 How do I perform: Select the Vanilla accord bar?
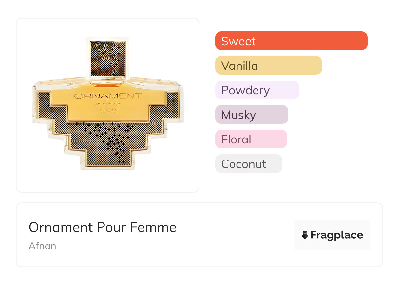click(268, 66)
